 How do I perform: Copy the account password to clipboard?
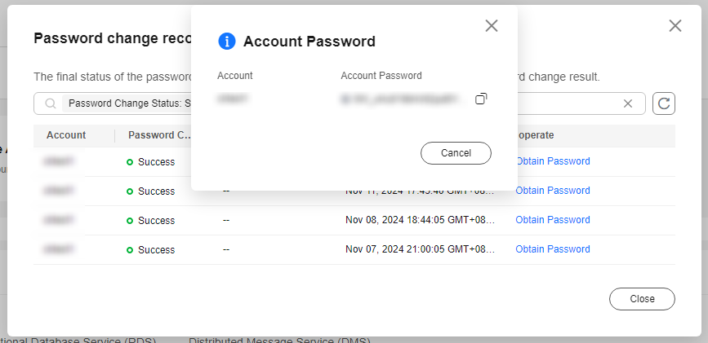point(481,99)
